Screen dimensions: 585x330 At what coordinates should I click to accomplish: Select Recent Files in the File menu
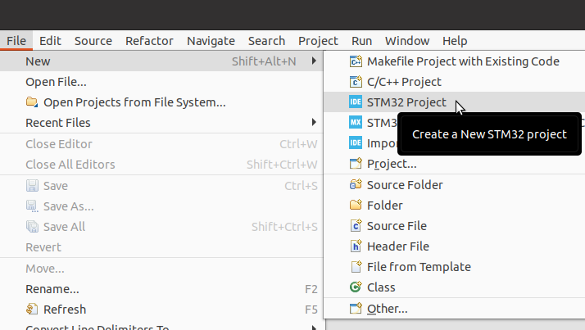pos(161,123)
